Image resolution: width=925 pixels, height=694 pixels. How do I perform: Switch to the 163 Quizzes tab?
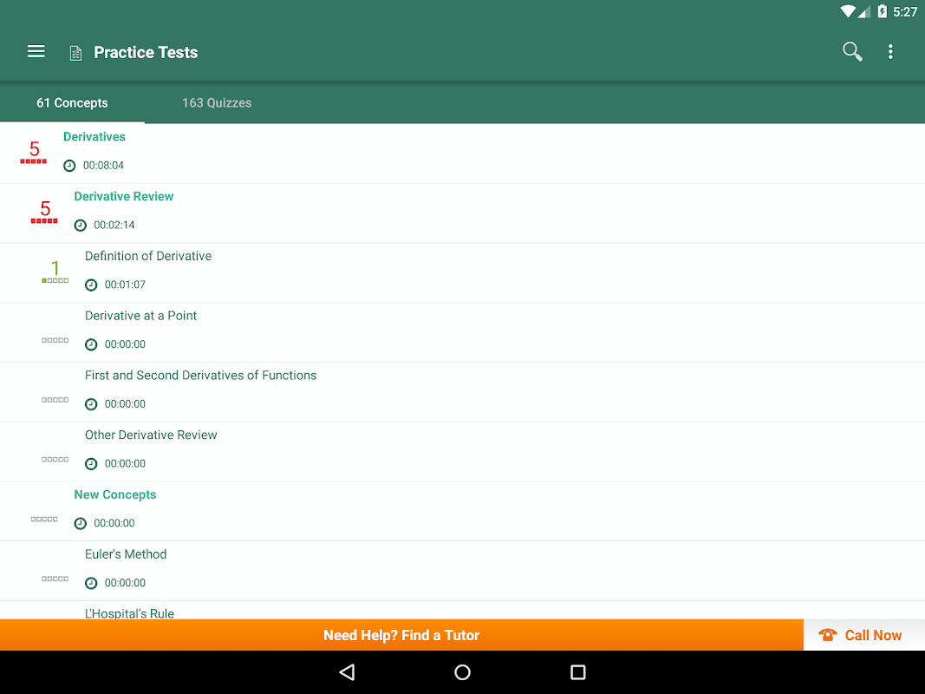(217, 102)
